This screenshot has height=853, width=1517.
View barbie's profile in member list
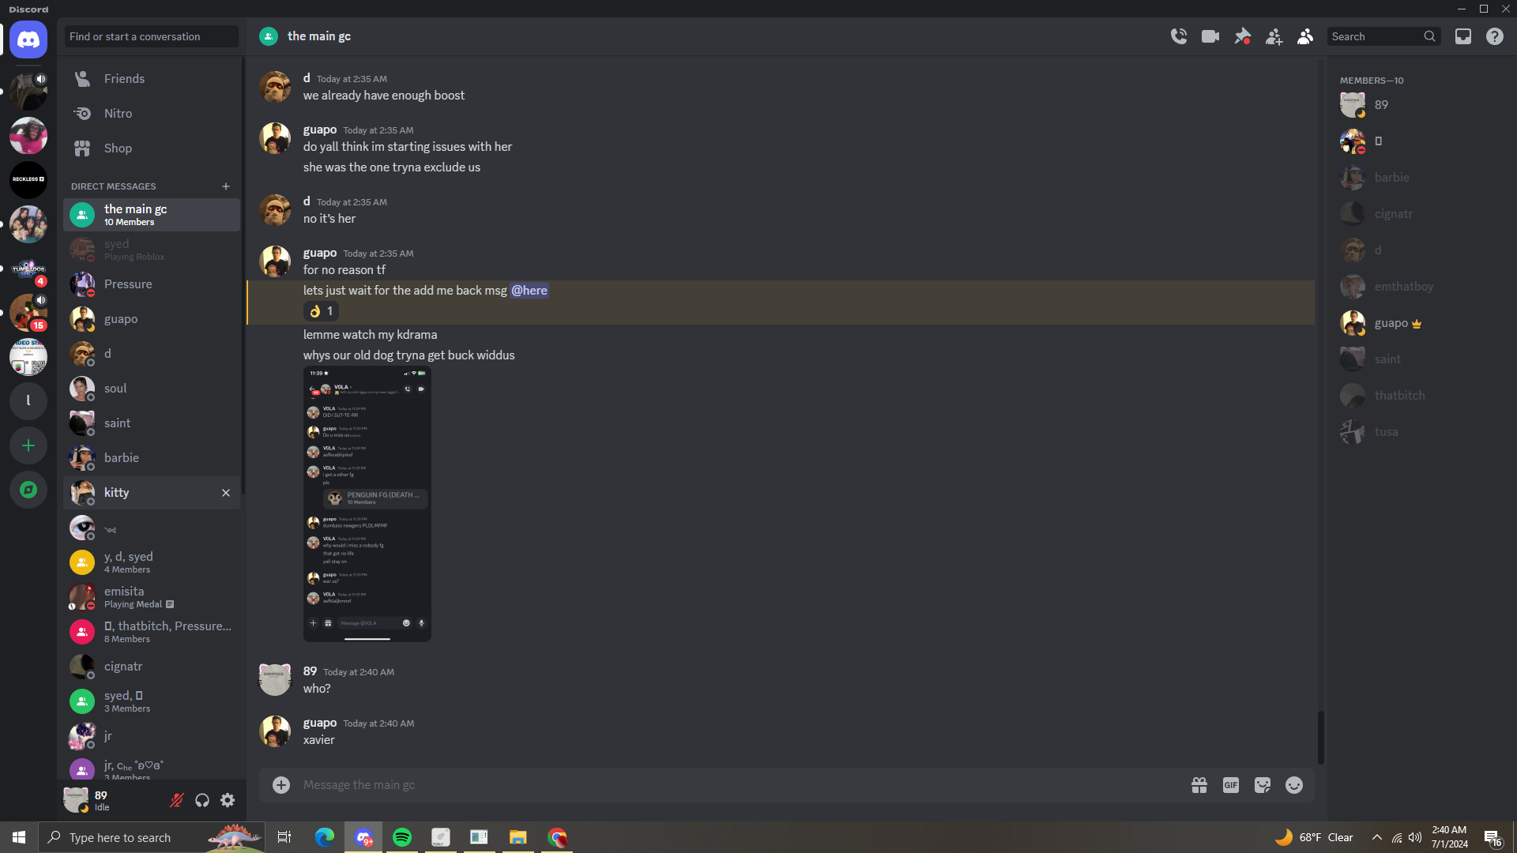coord(1417,178)
